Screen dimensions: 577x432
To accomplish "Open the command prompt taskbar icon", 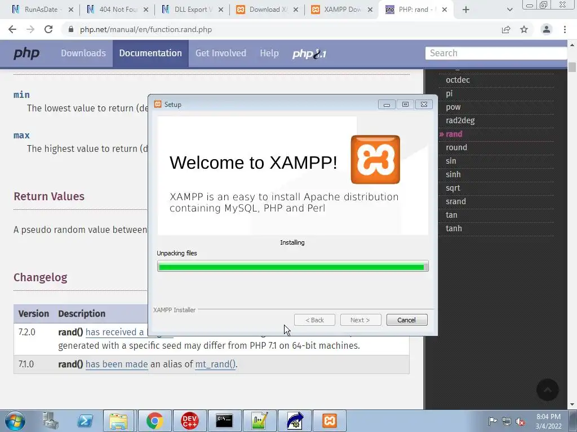I will [224, 421].
